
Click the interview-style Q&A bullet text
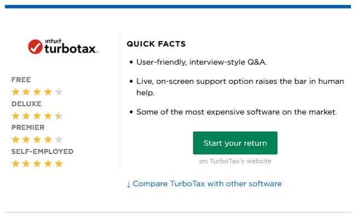(201, 62)
